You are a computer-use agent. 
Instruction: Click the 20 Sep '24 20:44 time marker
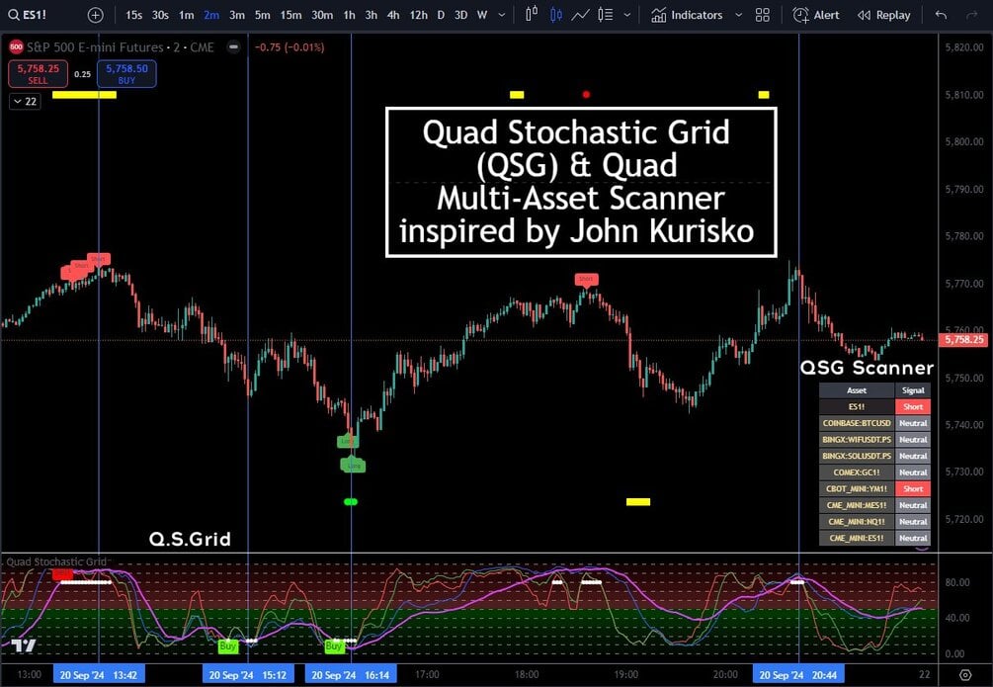coord(798,675)
